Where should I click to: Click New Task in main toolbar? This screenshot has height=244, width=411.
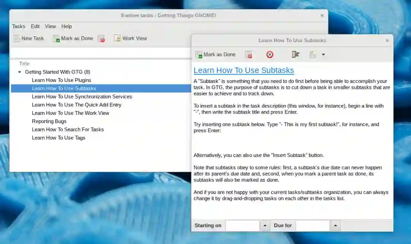pos(29,38)
